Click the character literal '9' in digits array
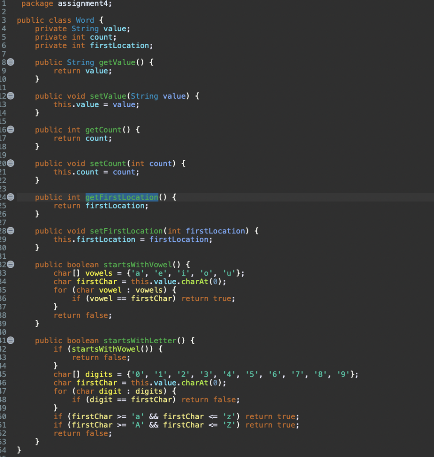This screenshot has width=434, height=457. point(343,374)
